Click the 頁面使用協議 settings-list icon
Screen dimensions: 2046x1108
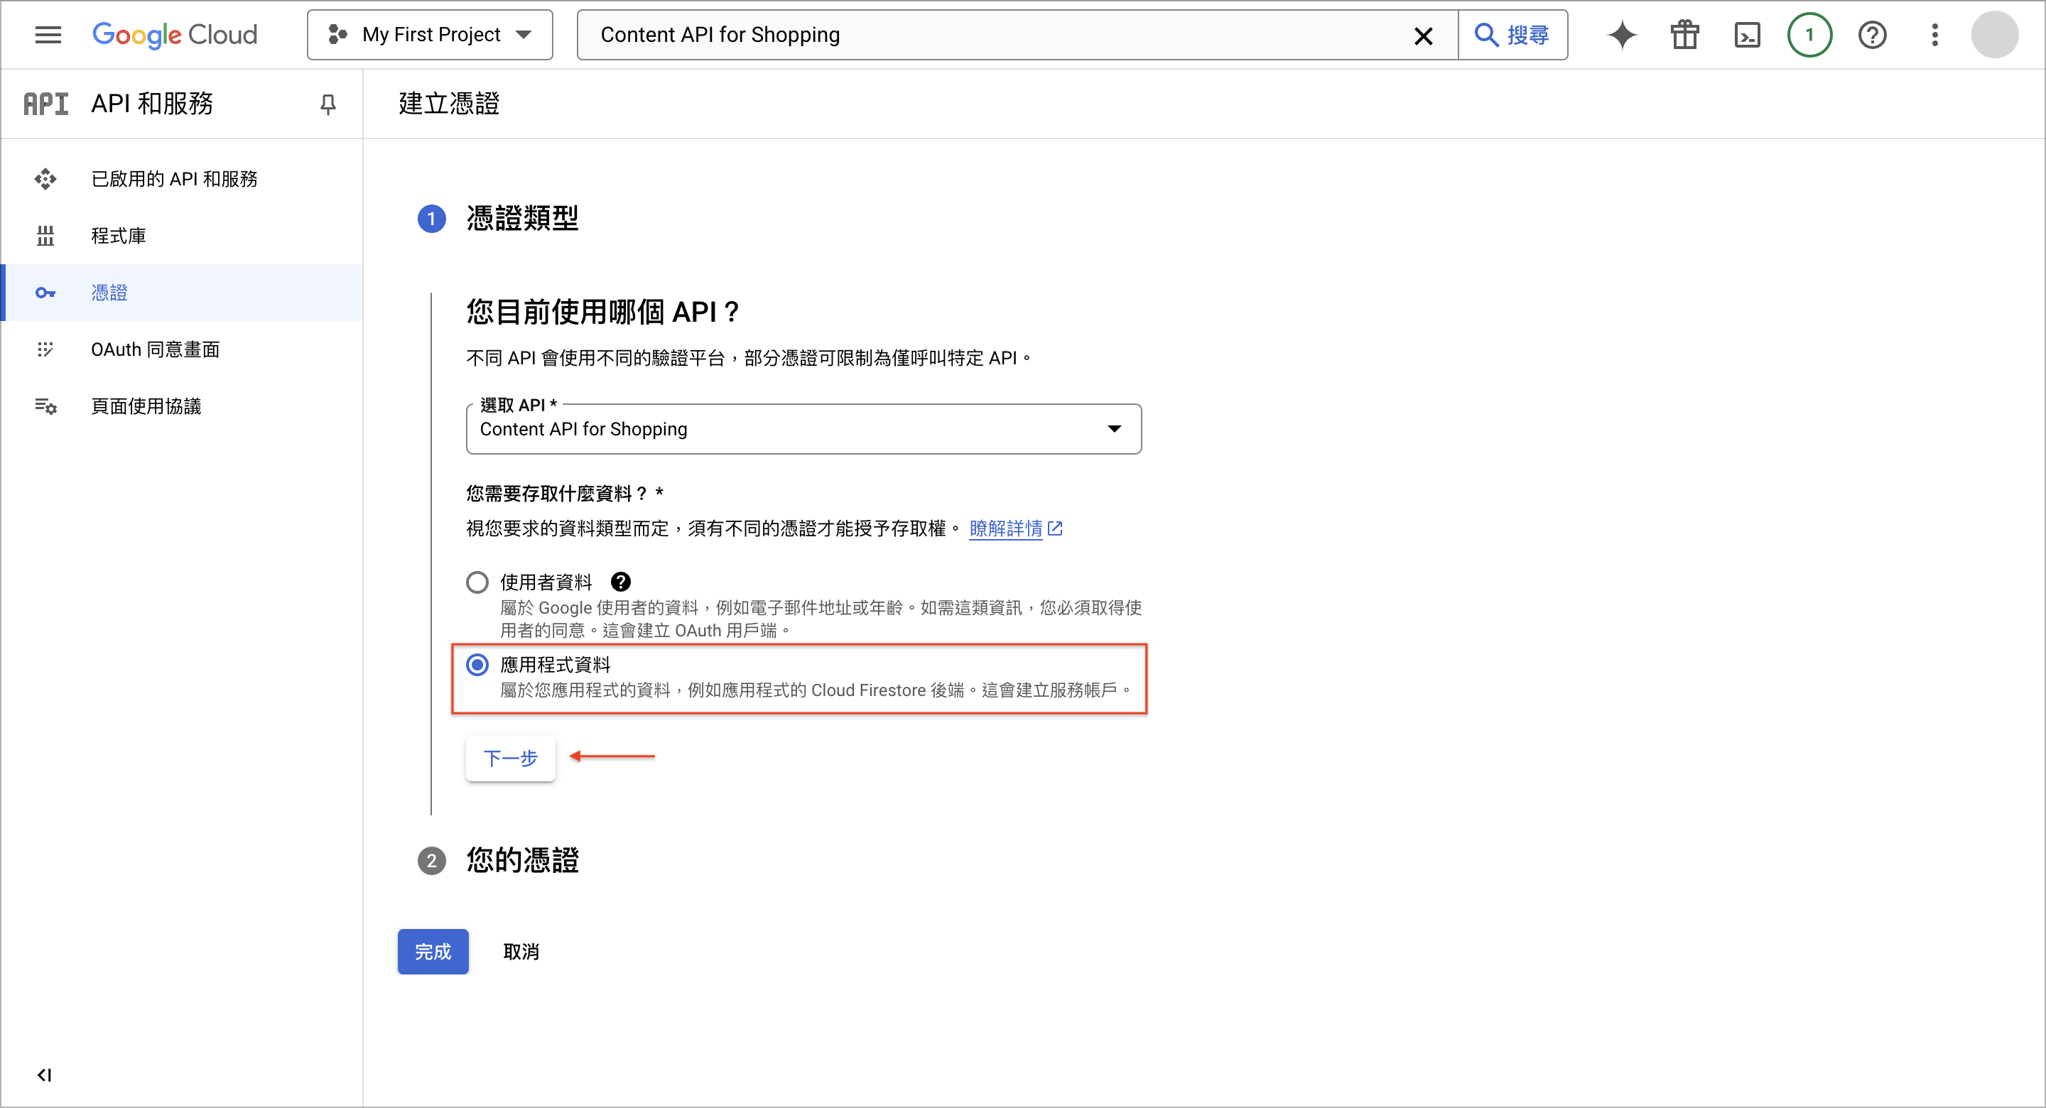pos(45,407)
